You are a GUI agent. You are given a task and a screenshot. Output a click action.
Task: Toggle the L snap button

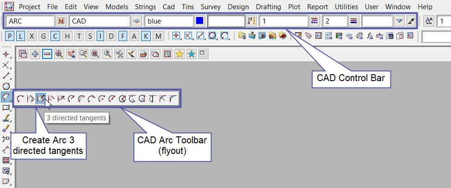pyautogui.click(x=21, y=36)
